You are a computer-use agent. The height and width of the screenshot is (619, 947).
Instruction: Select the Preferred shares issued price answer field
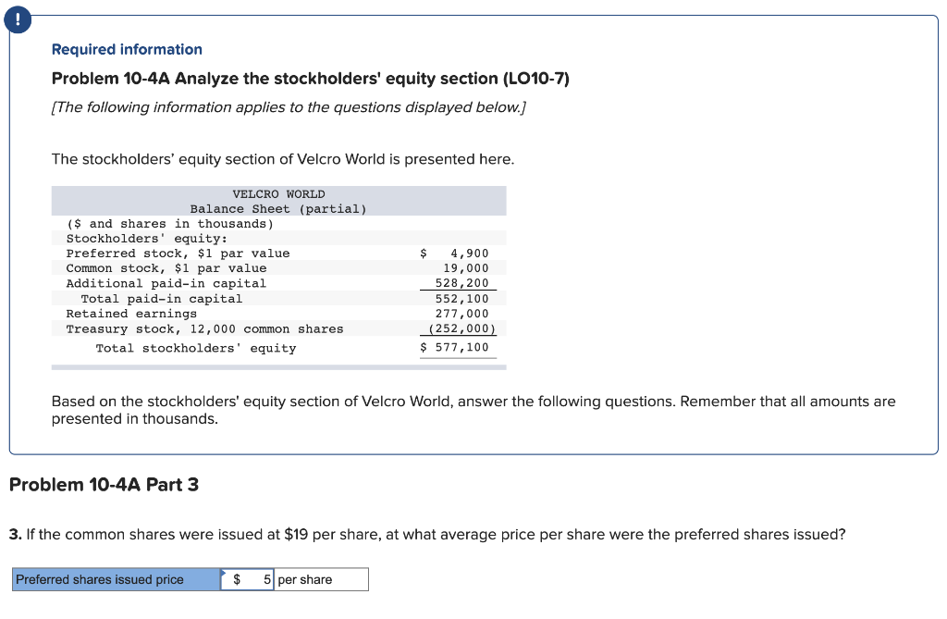(248, 578)
